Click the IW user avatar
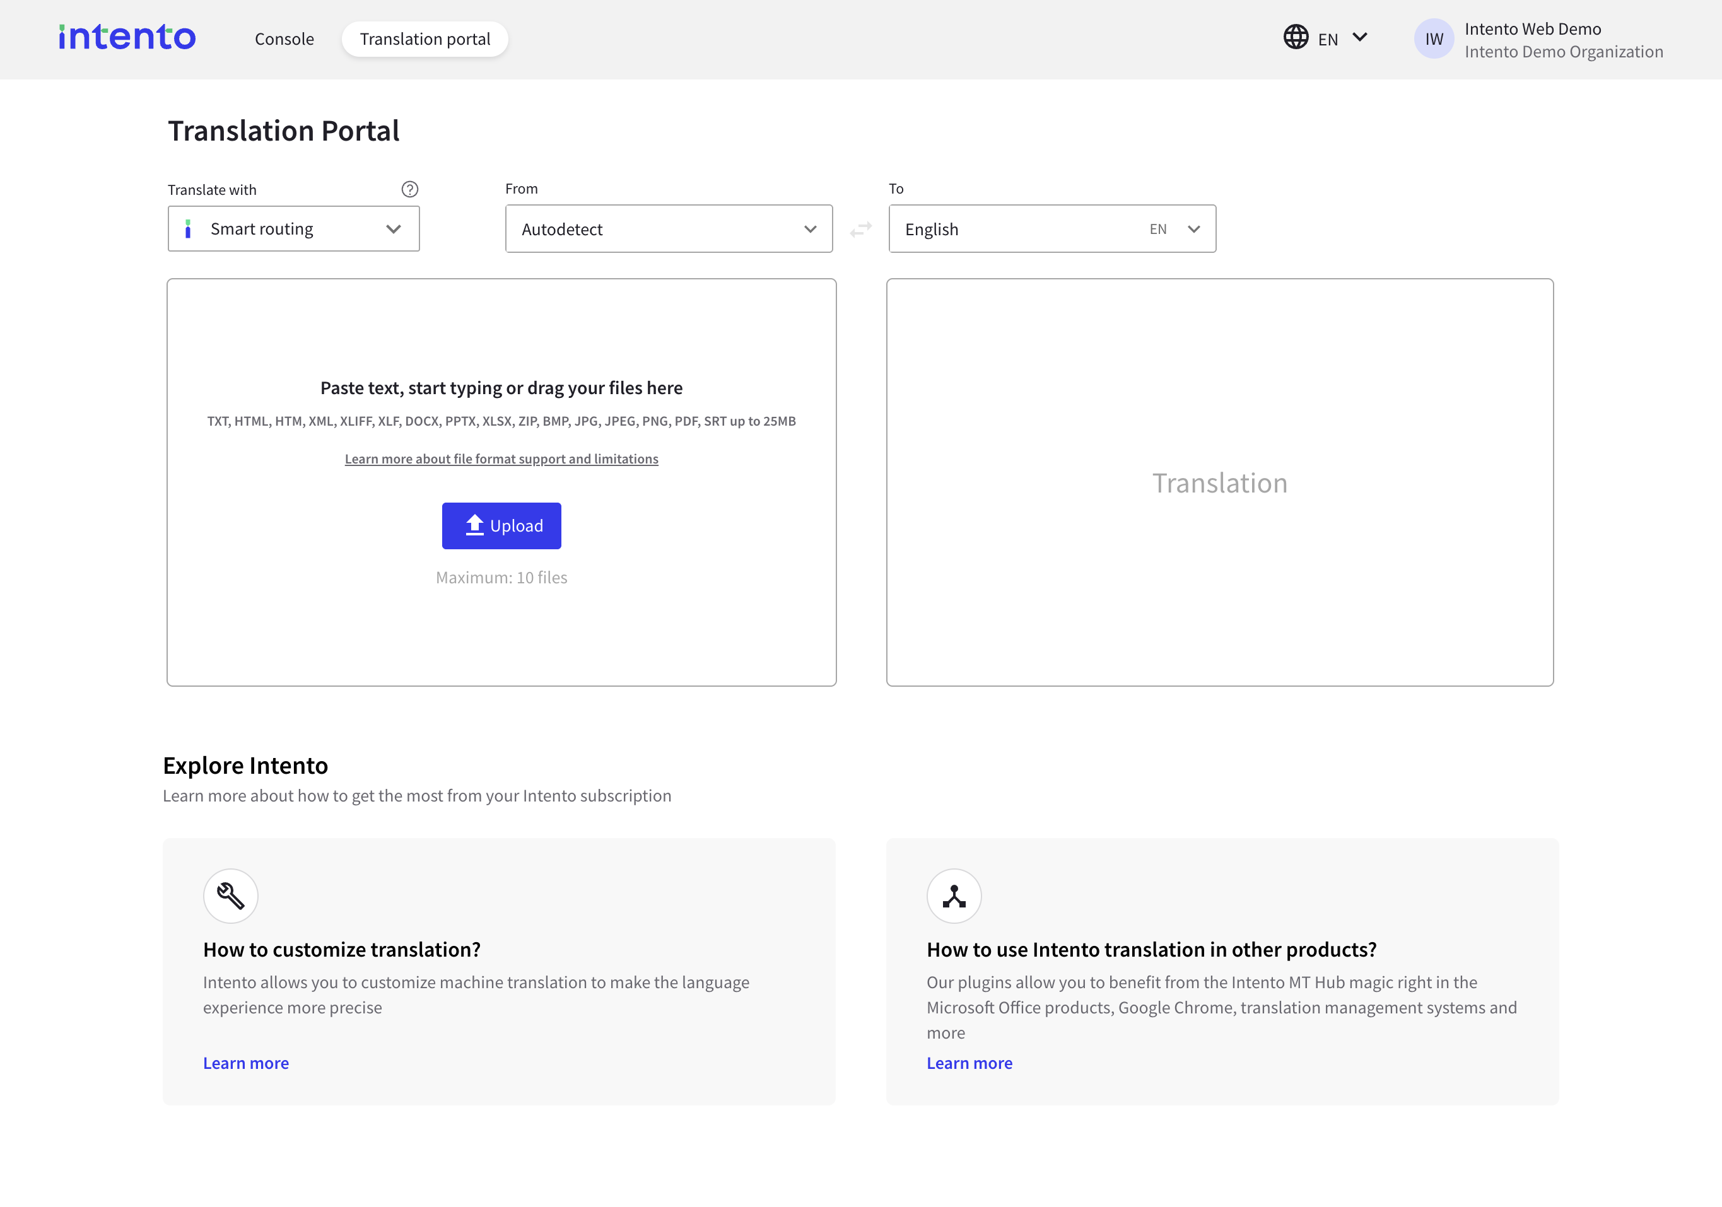Image resolution: width=1722 pixels, height=1207 pixels. 1434,39
